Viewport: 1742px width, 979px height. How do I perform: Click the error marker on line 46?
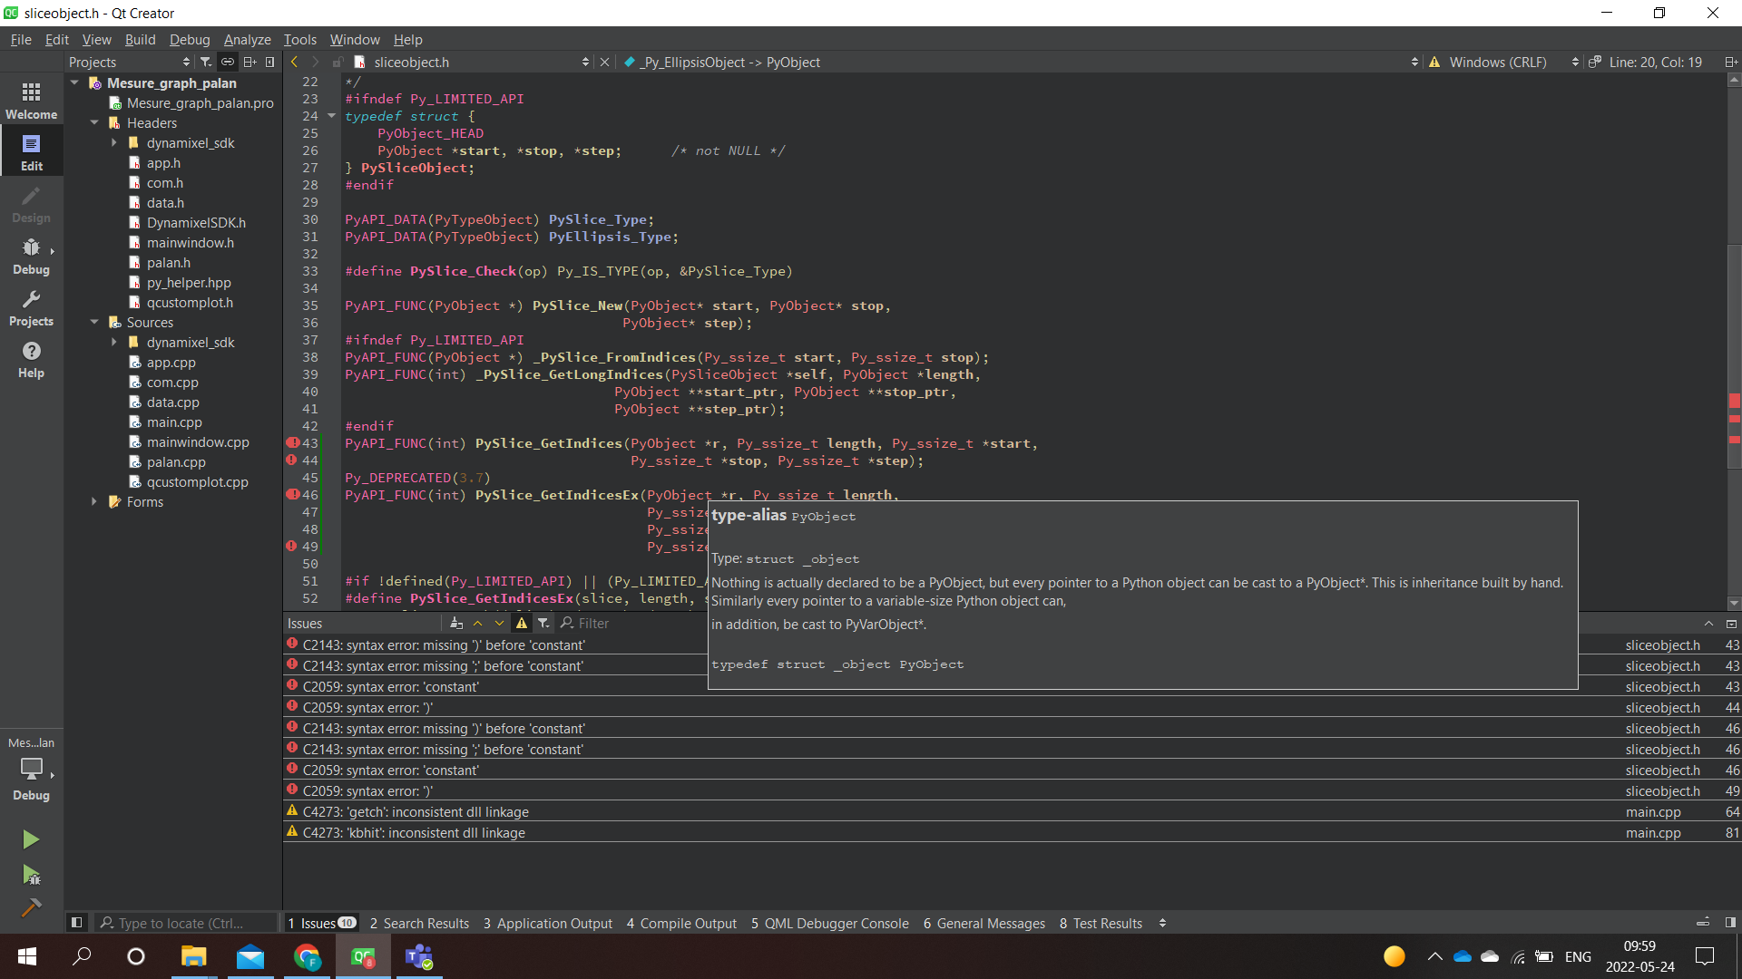[x=293, y=494]
